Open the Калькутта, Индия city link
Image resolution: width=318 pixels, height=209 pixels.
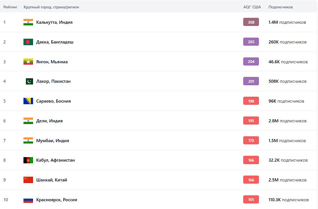54,22
